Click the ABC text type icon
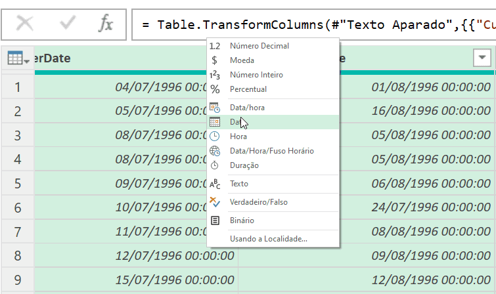 pyautogui.click(x=215, y=184)
